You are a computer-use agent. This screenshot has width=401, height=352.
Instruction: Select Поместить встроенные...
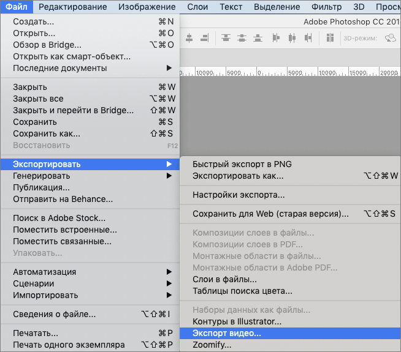pos(90,230)
